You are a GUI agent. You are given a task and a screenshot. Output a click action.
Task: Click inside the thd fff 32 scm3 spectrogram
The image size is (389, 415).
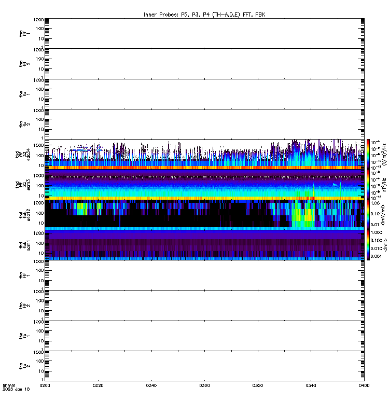[x=204, y=185]
